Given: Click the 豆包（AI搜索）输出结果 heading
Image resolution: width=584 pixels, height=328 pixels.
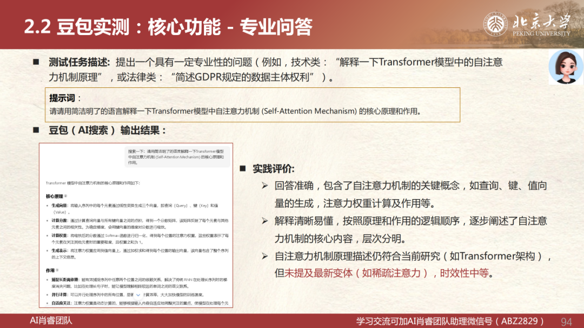Looking at the screenshot, I should [107, 131].
